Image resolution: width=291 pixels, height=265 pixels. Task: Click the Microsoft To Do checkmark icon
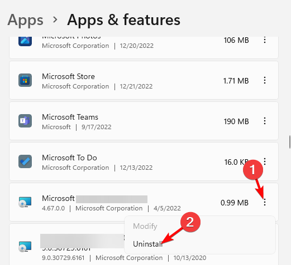25,161
